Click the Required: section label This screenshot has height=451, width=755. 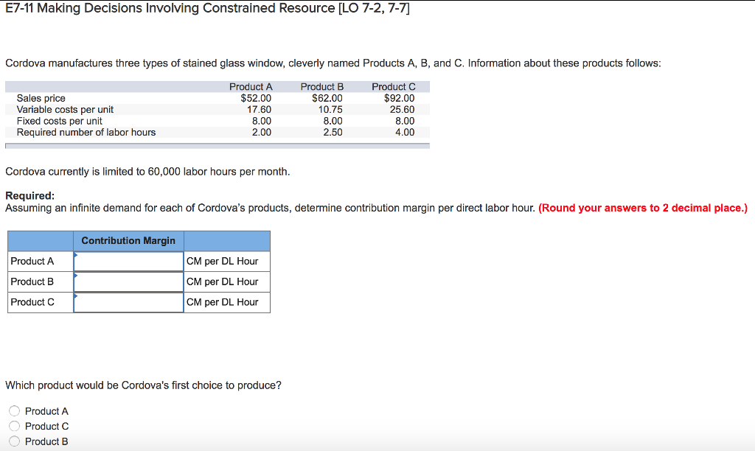pyautogui.click(x=25, y=195)
